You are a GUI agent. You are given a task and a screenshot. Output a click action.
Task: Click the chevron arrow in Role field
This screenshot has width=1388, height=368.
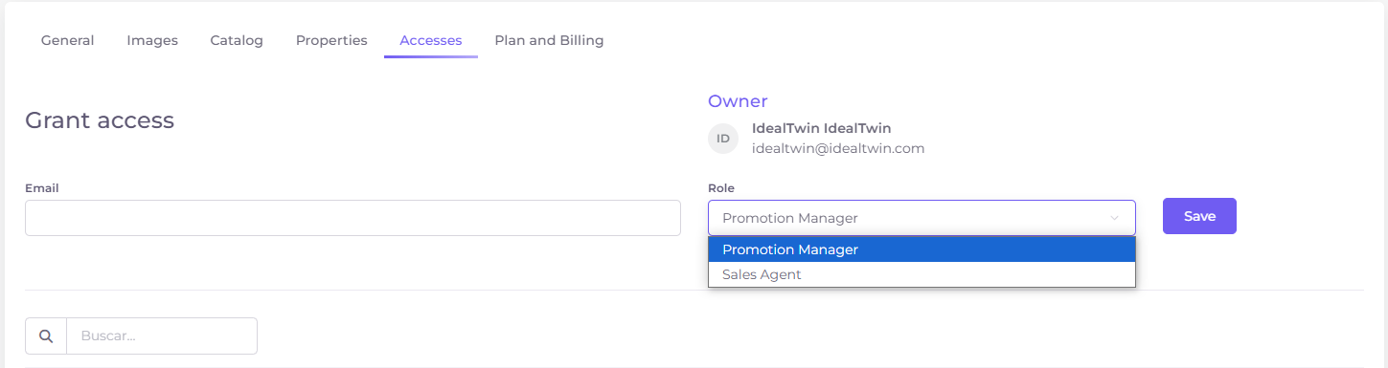pos(1114,218)
